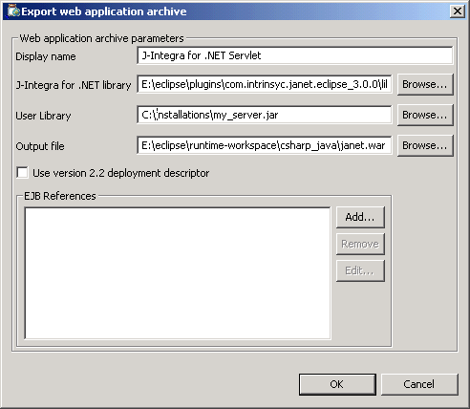Click the empty EJB References list box
Image resolution: width=470 pixels, height=409 pixels.
[178, 273]
